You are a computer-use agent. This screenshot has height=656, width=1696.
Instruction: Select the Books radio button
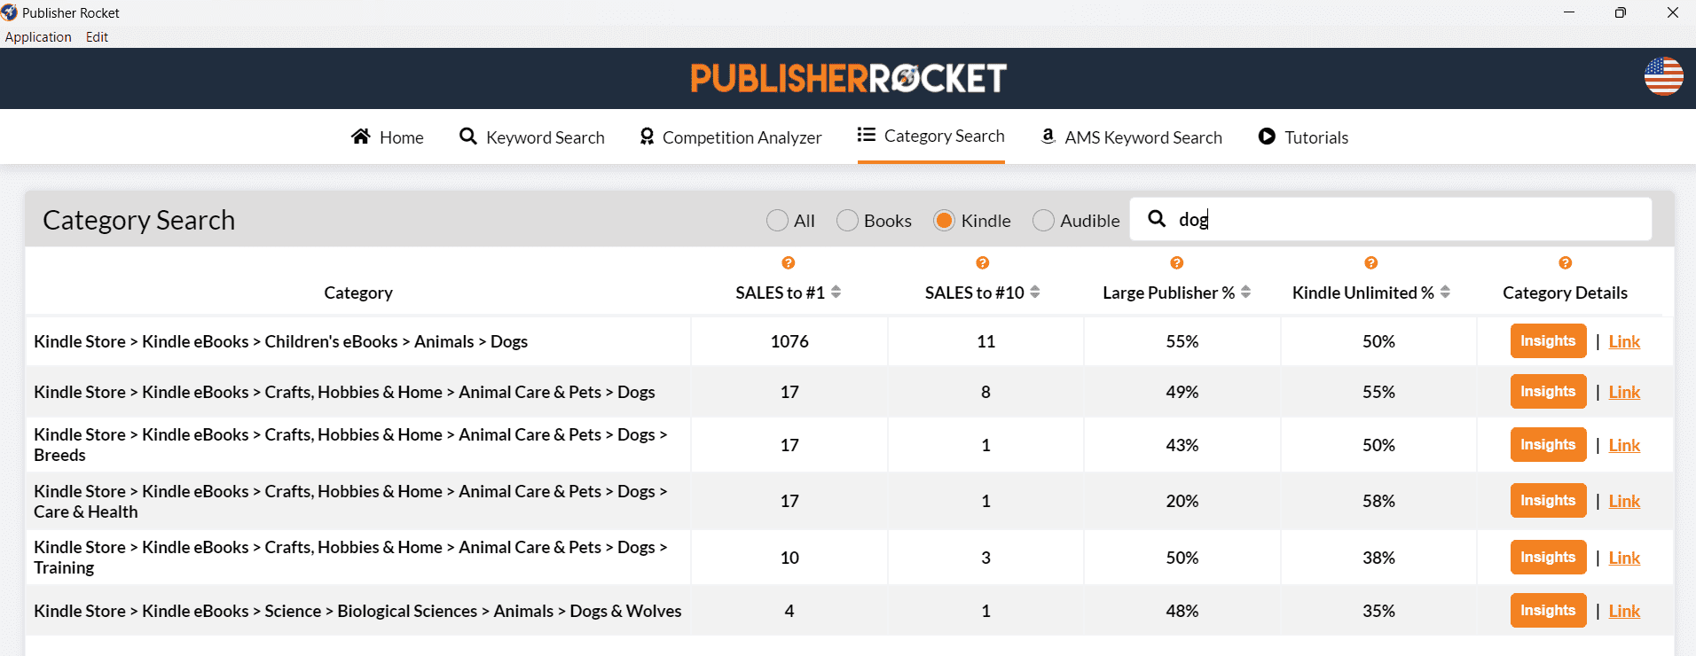(x=847, y=220)
